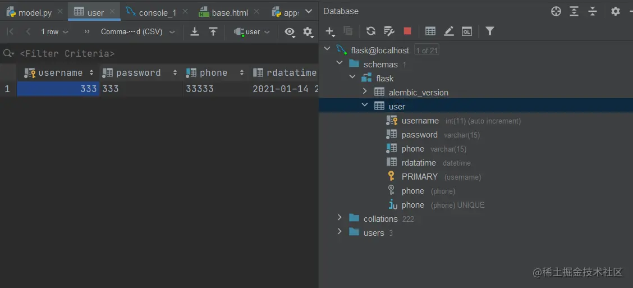The width and height of the screenshot is (633, 288).
Task: Expand the collations folder
Action: tap(340, 218)
